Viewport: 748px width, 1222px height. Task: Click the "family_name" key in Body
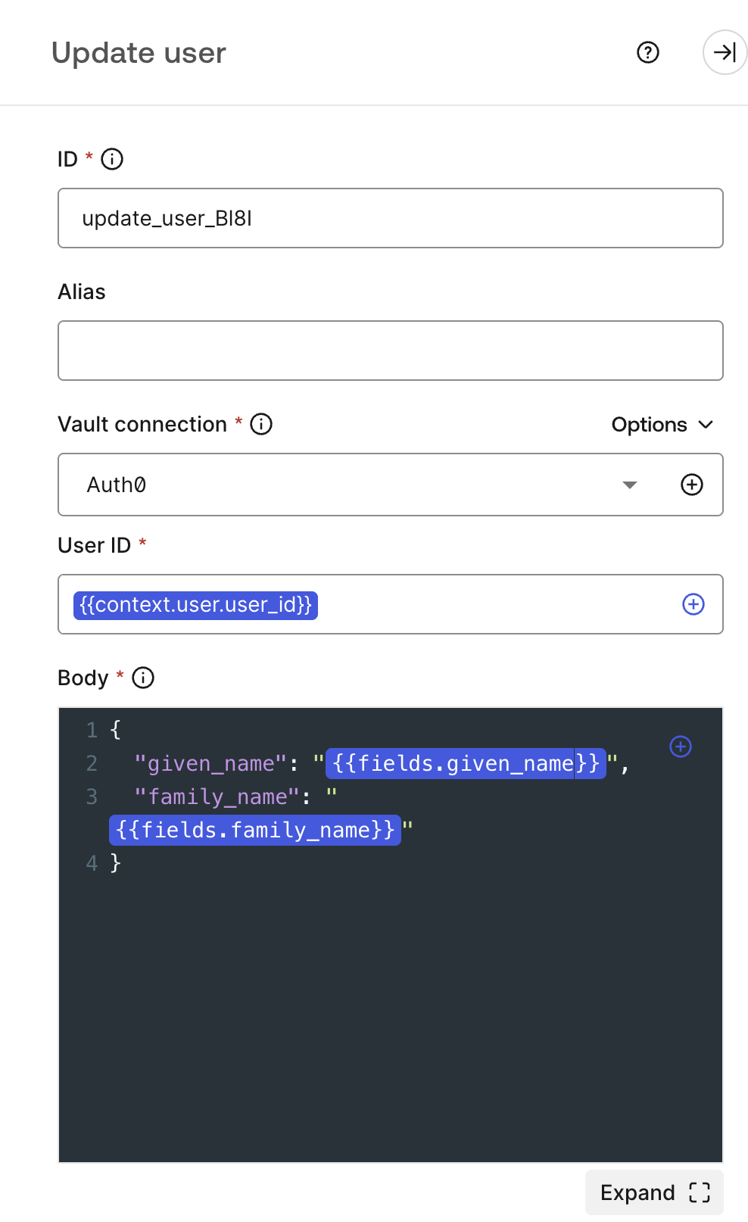click(x=218, y=796)
